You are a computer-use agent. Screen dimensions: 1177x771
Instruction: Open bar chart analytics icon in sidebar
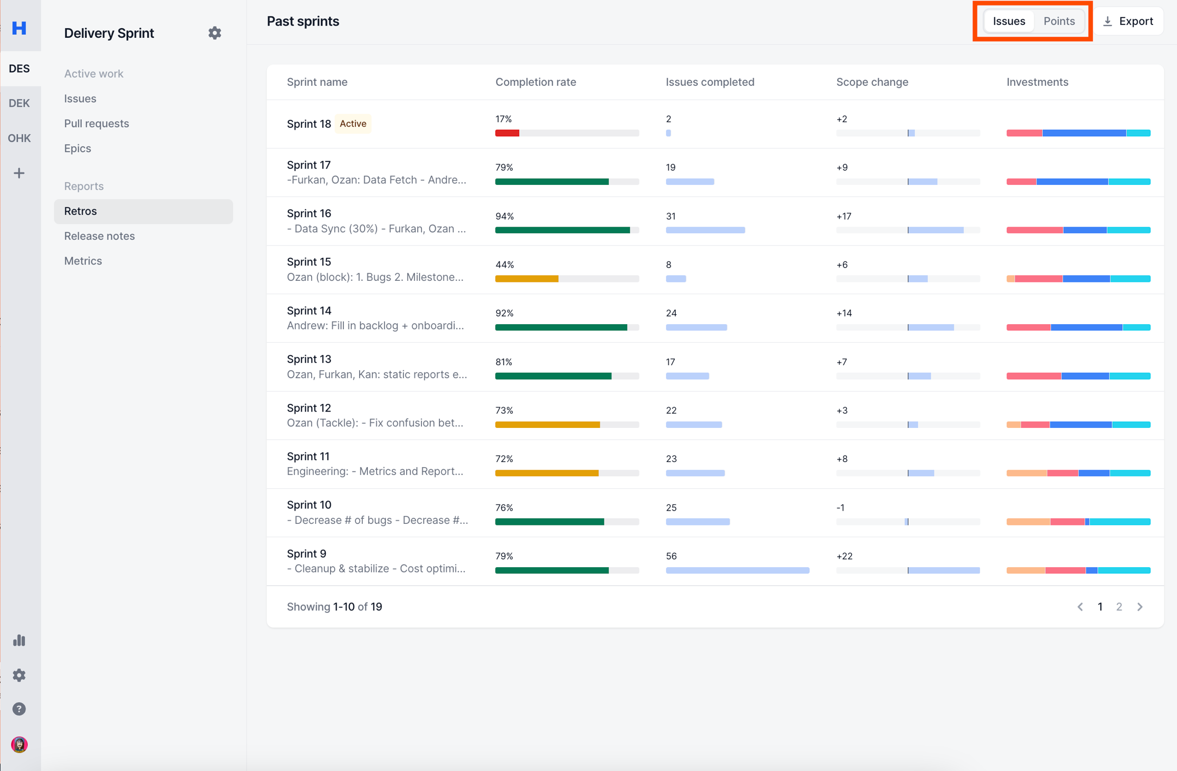pos(19,640)
